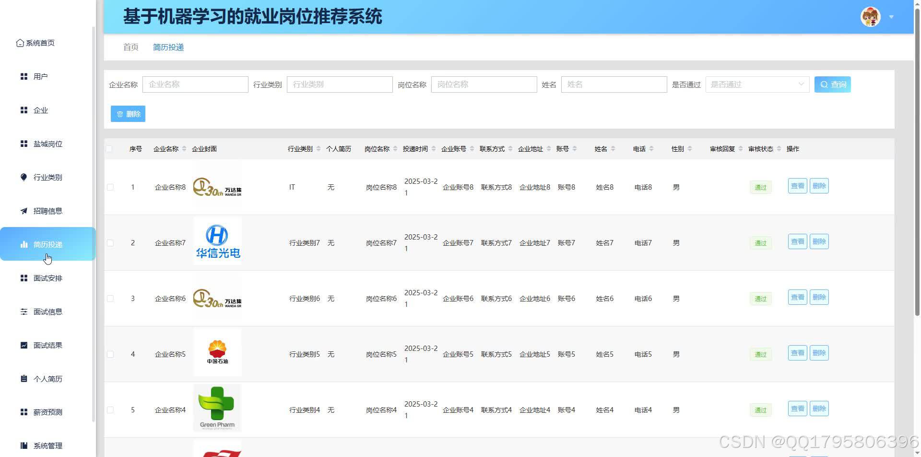The image size is (921, 457).
Task: Check the row checkbox for 企业名称8
Action: pyautogui.click(x=110, y=187)
